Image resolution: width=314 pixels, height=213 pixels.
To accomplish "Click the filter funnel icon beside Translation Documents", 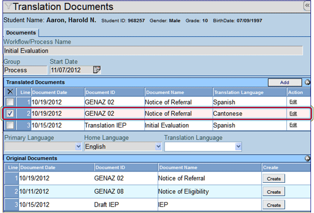I will (8, 6).
